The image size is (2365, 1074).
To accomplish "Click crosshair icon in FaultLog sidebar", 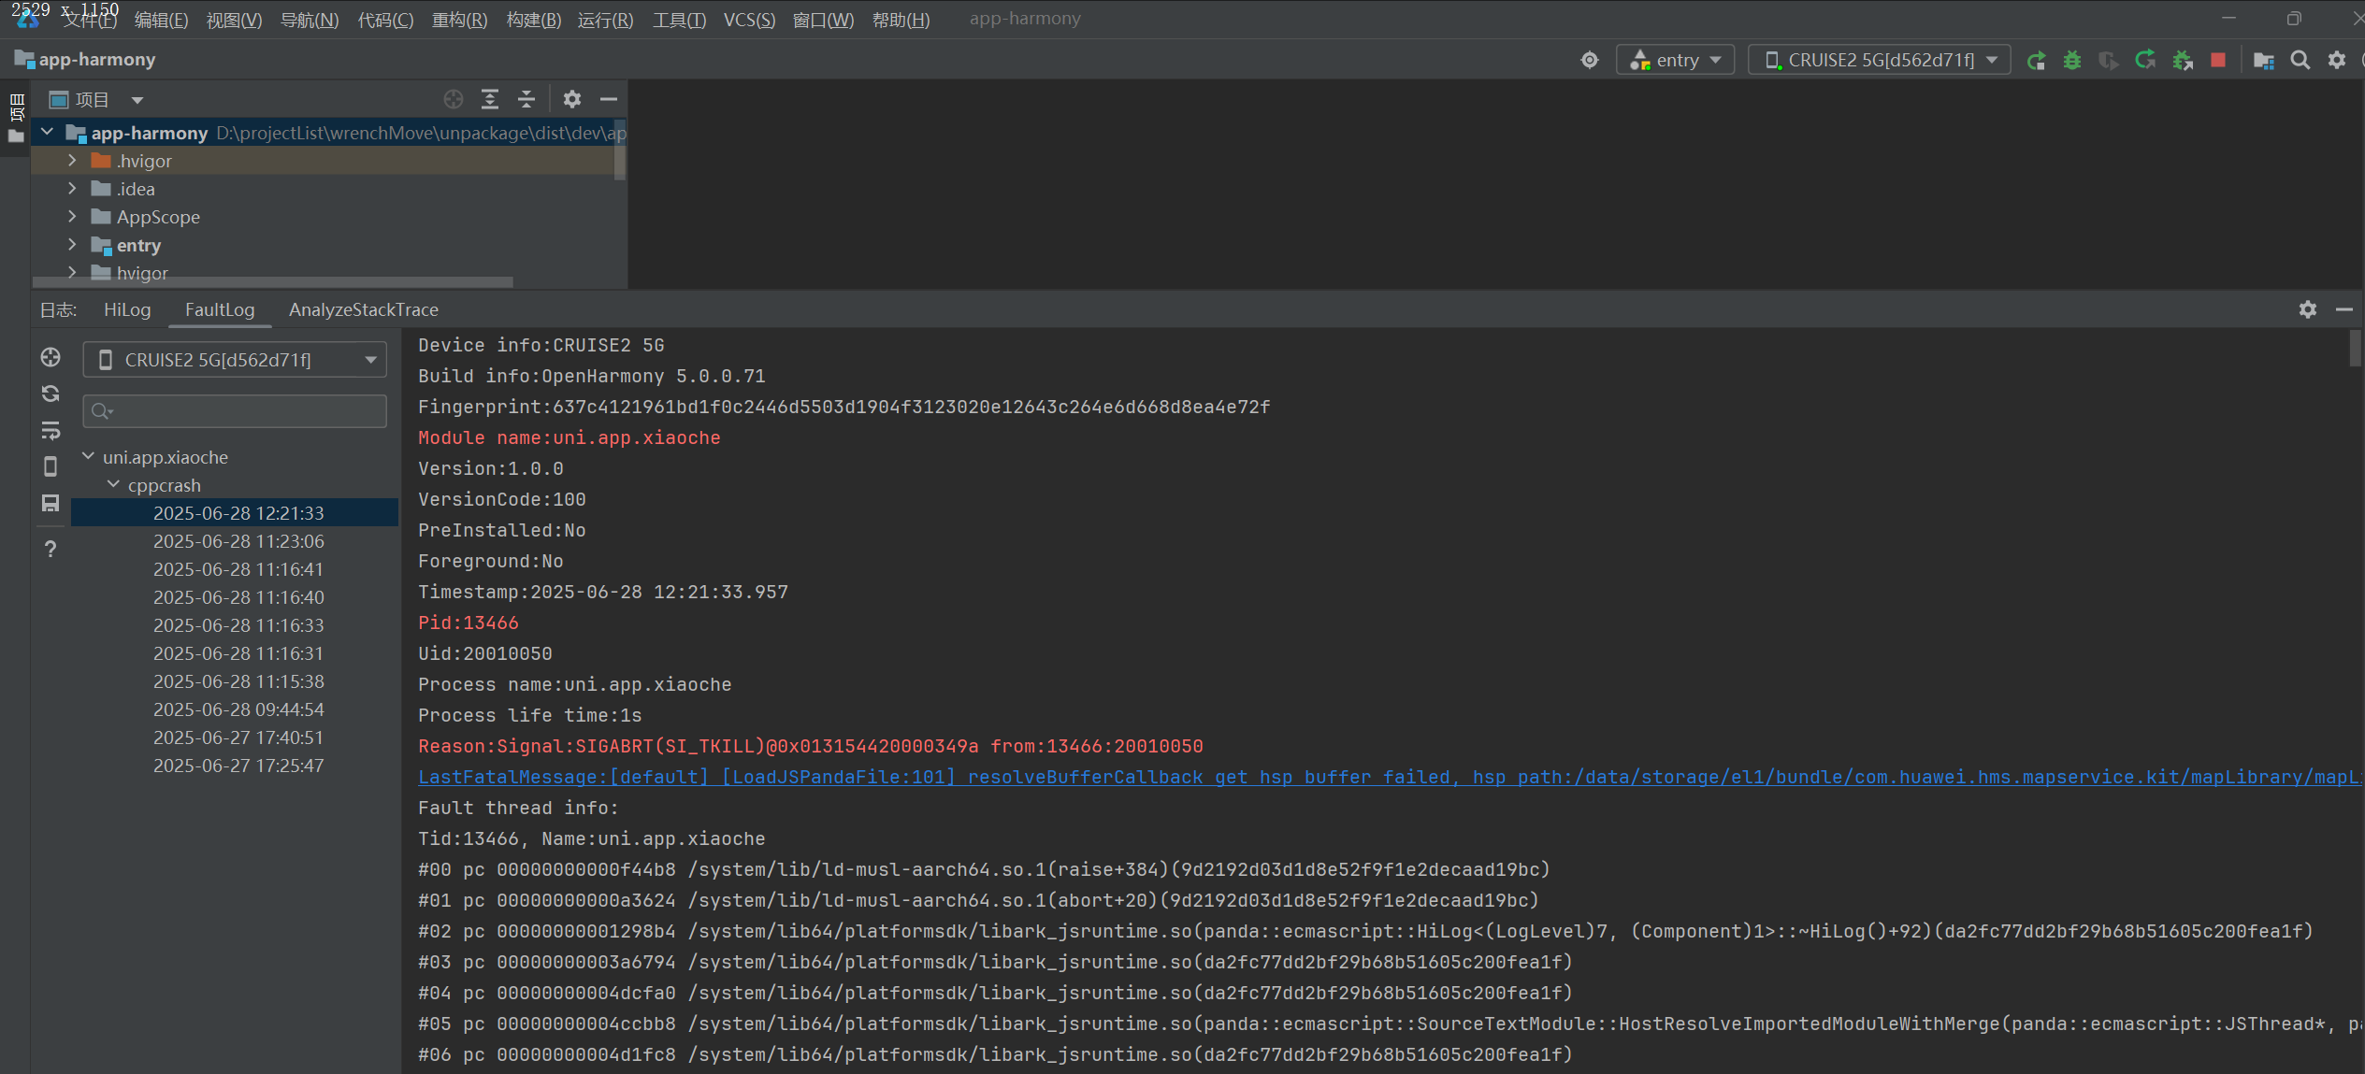I will [x=50, y=358].
